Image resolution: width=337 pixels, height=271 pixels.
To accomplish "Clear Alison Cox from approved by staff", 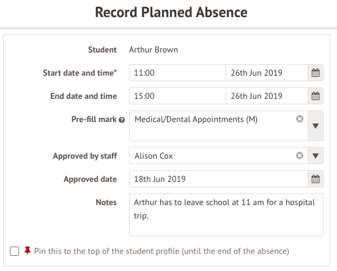I will (x=300, y=156).
